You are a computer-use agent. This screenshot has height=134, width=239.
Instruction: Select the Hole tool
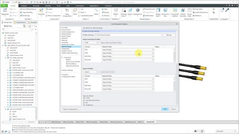pyautogui.click(x=105, y=9)
